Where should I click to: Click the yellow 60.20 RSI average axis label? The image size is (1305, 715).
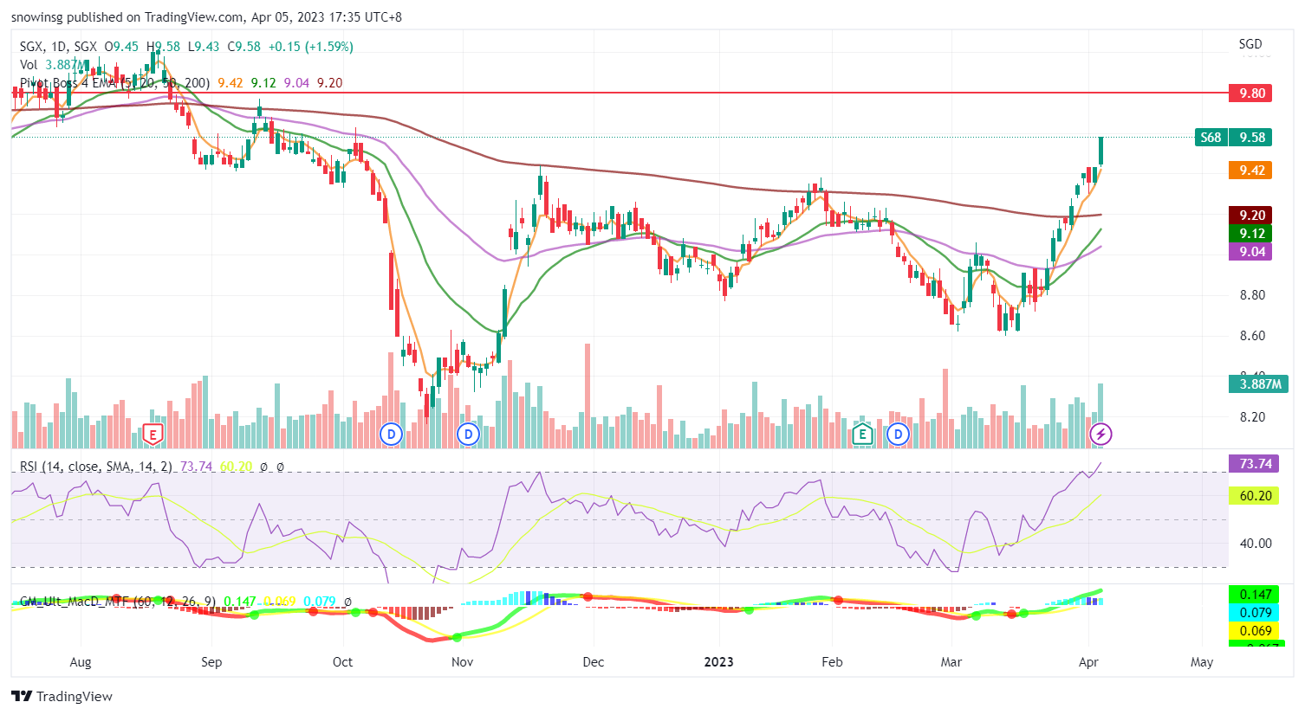tap(1254, 495)
